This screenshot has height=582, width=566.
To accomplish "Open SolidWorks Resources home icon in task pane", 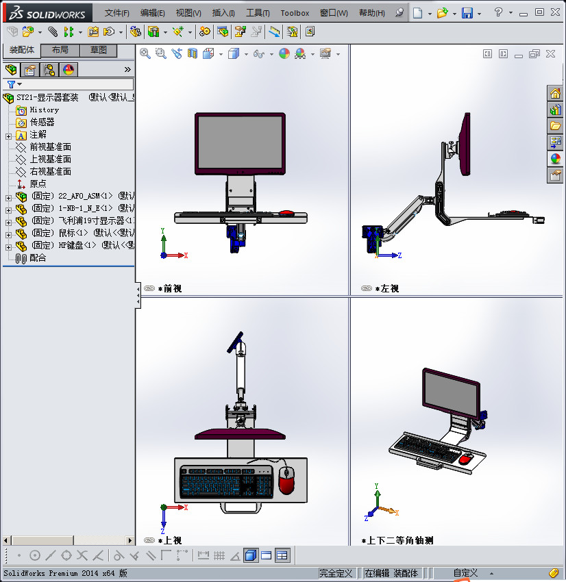I will pos(555,94).
